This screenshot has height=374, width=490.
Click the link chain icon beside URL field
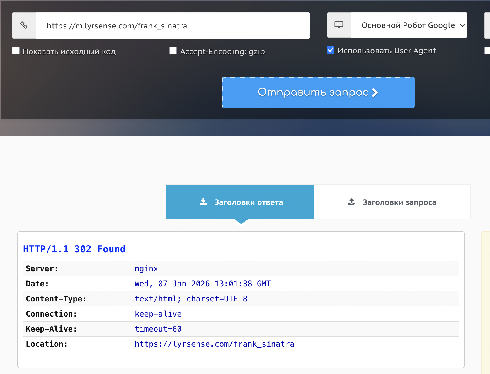pos(24,25)
